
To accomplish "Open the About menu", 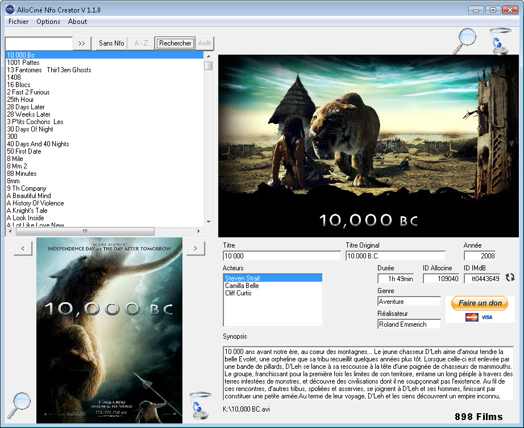I will (x=77, y=22).
